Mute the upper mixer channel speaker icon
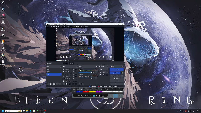 [93, 72]
